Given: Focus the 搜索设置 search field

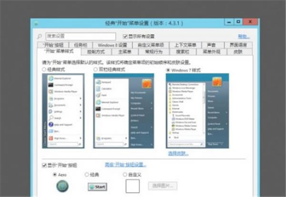Looking at the screenshot, I should coord(81,36).
